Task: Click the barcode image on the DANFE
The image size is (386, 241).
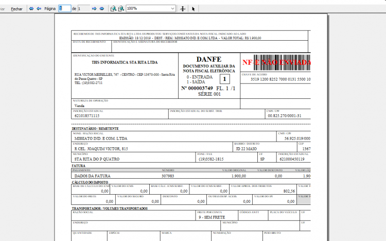Action: (x=282, y=63)
